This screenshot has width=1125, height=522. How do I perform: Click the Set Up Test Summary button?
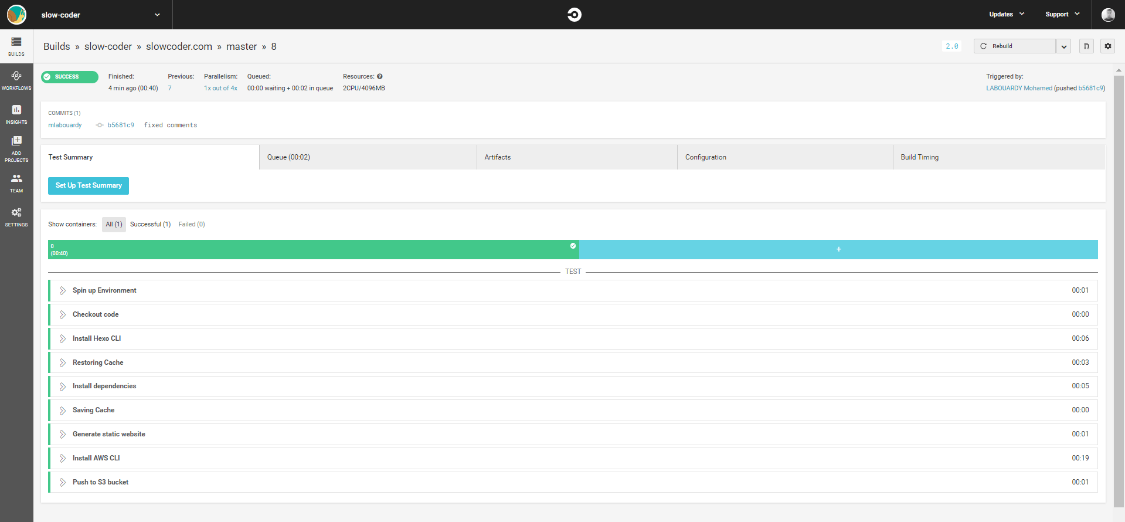pos(89,186)
